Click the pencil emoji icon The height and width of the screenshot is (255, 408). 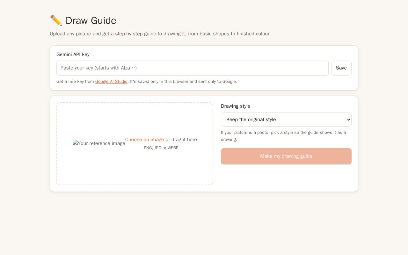pos(56,20)
